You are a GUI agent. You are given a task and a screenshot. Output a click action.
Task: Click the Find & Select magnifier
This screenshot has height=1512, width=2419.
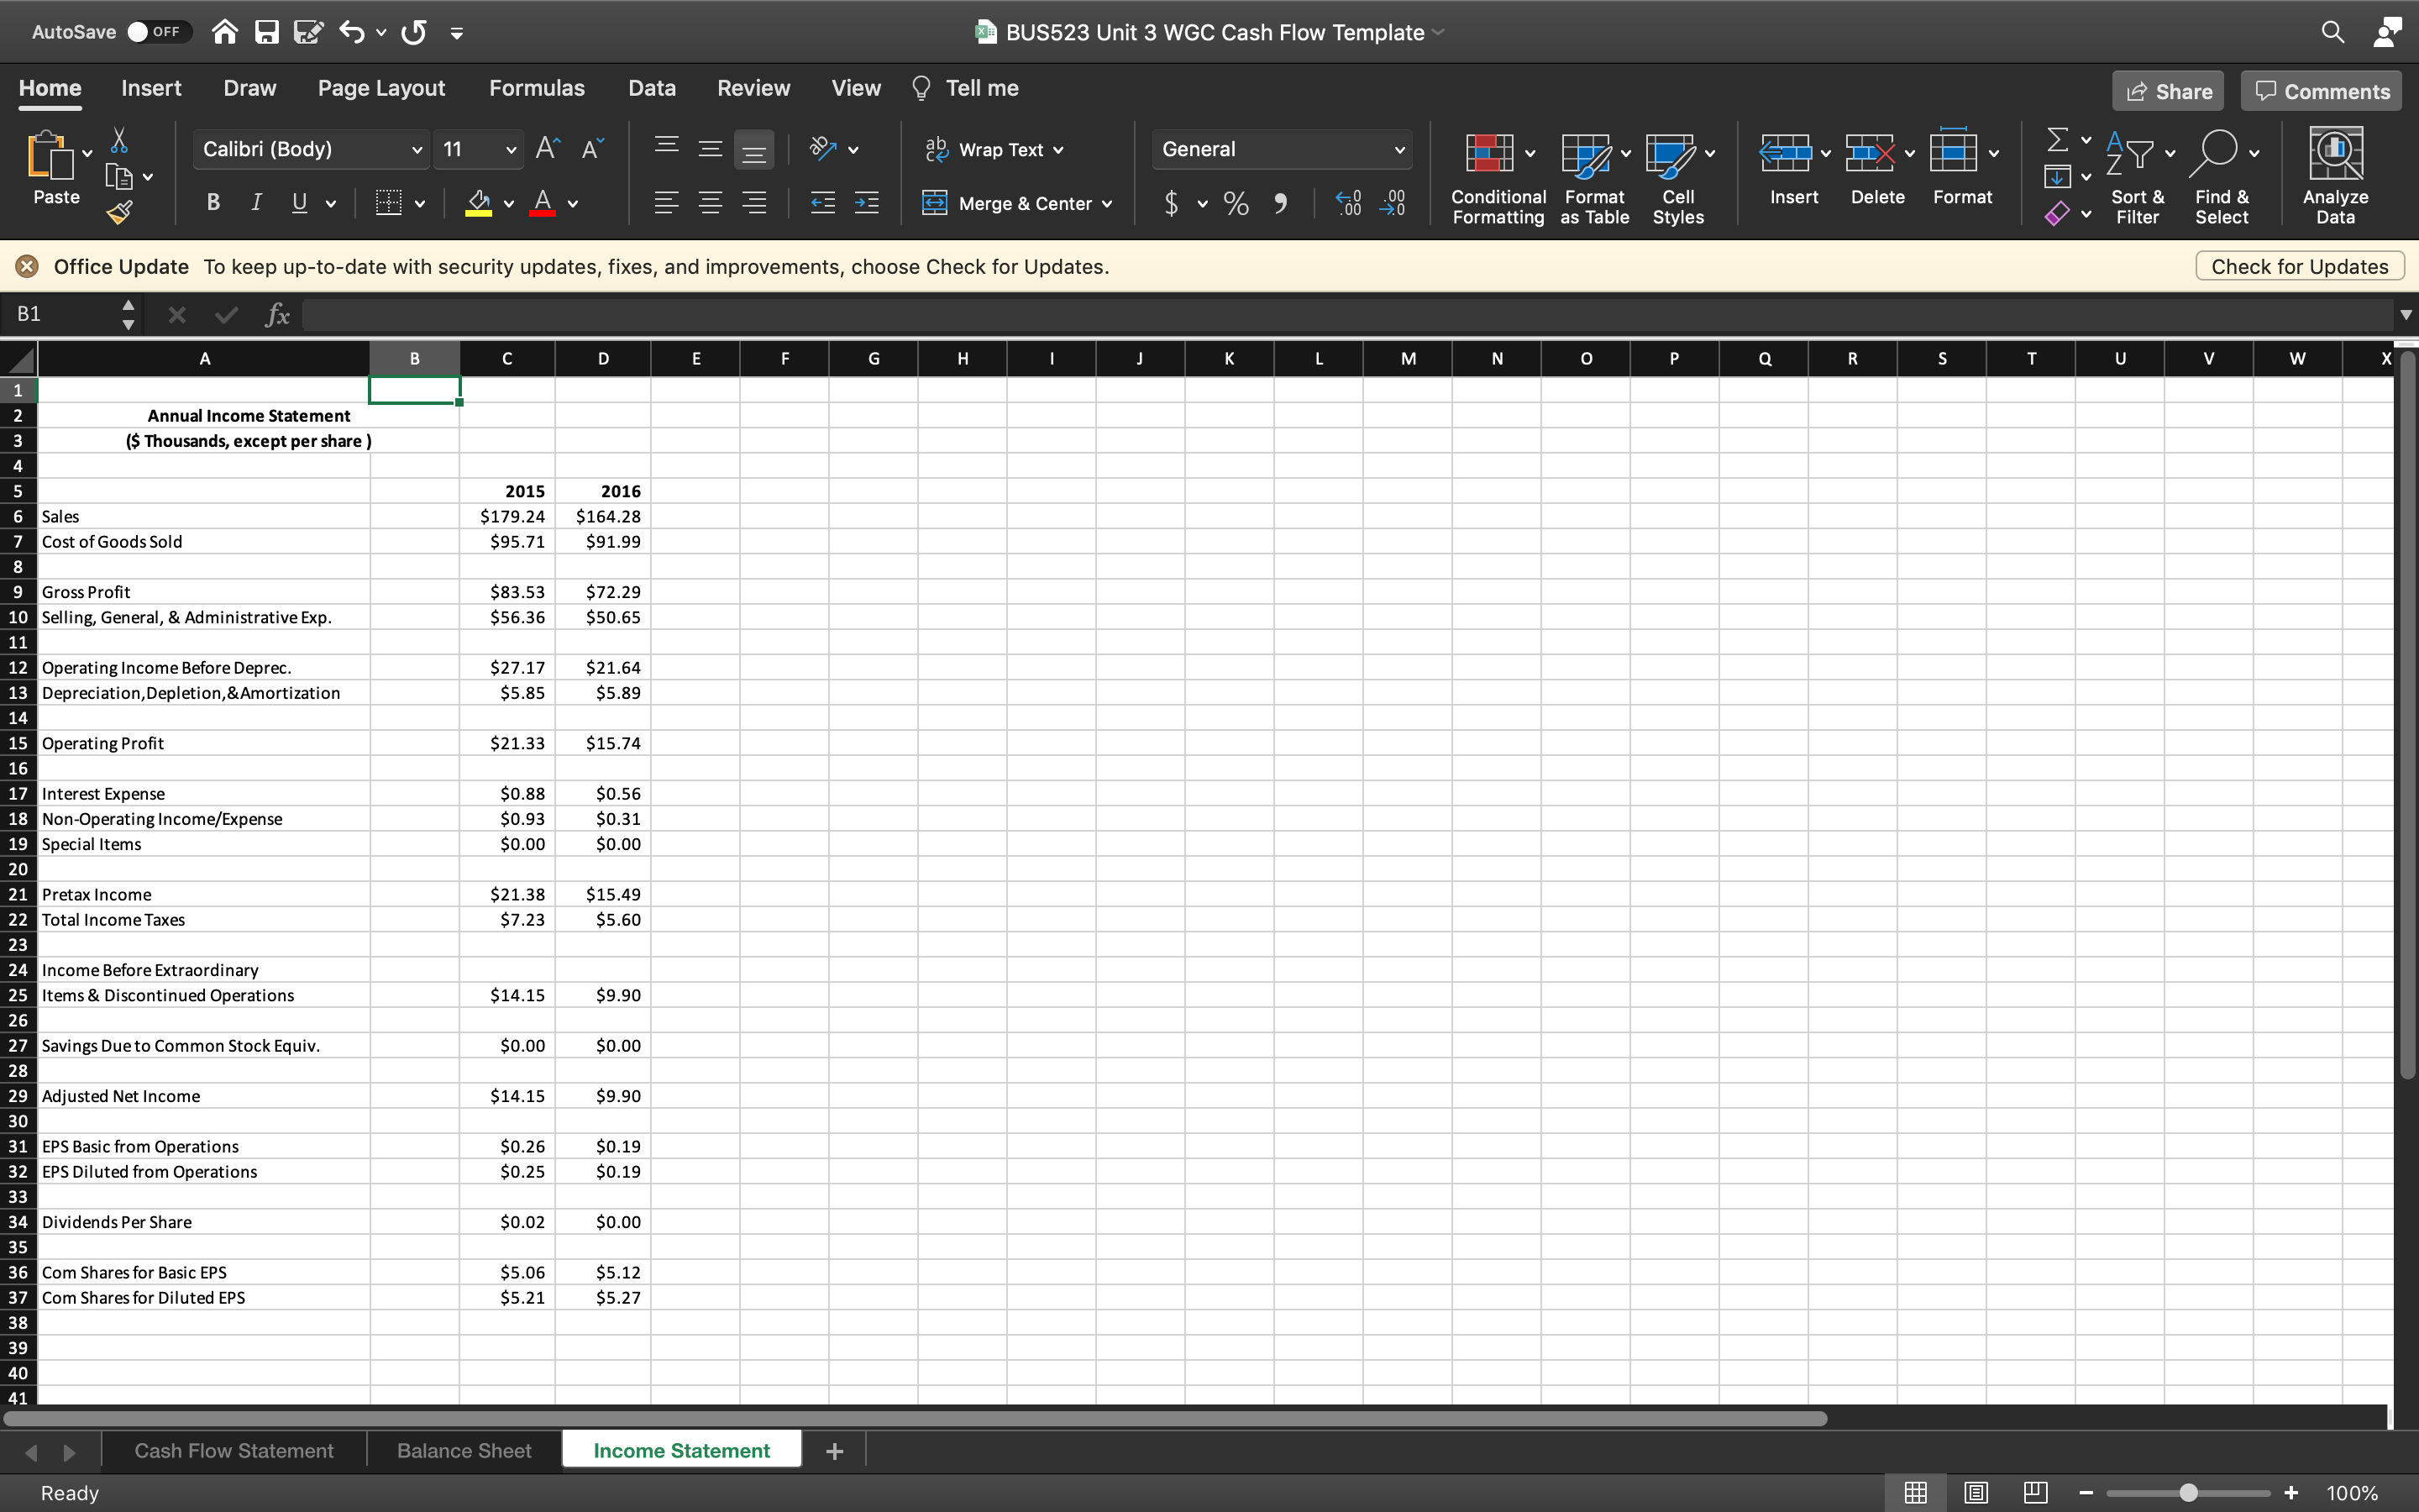coord(2215,153)
